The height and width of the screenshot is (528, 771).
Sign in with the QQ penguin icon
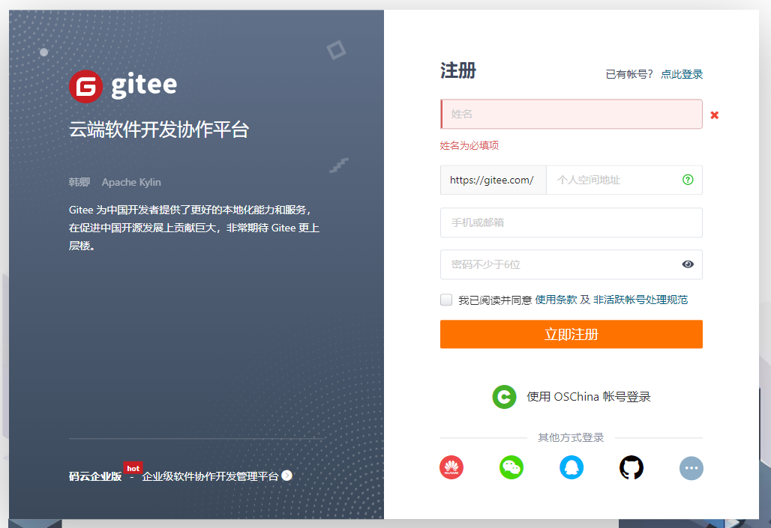[571, 467]
